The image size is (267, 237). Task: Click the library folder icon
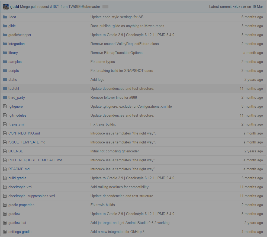[5, 53]
